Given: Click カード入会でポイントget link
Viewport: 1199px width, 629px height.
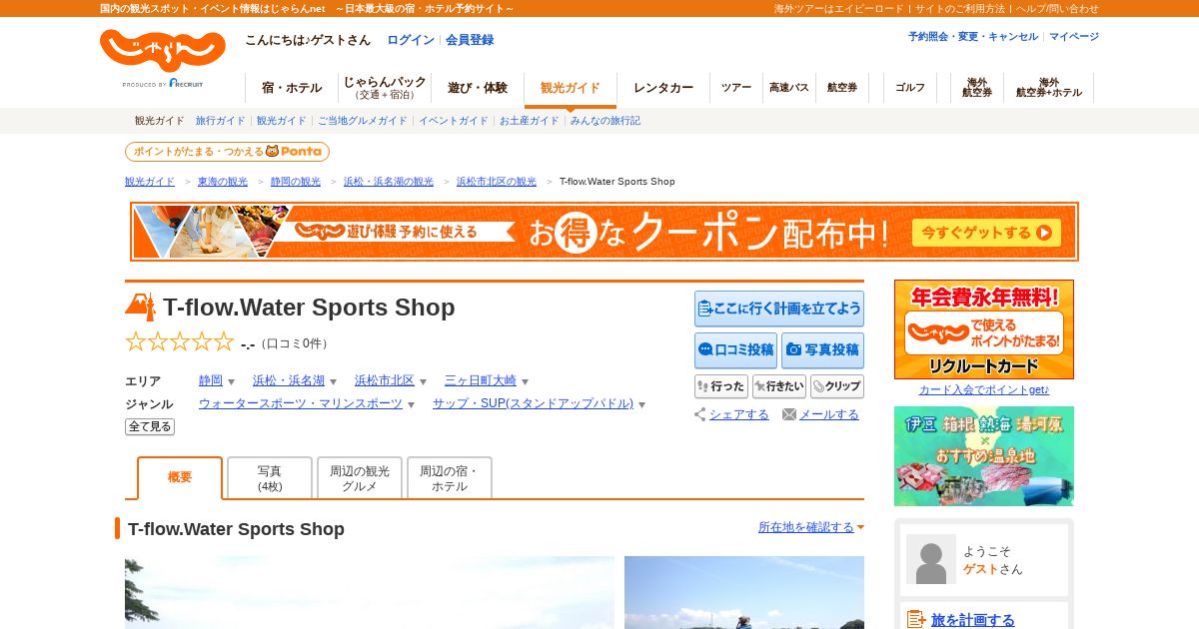Looking at the screenshot, I should [984, 389].
